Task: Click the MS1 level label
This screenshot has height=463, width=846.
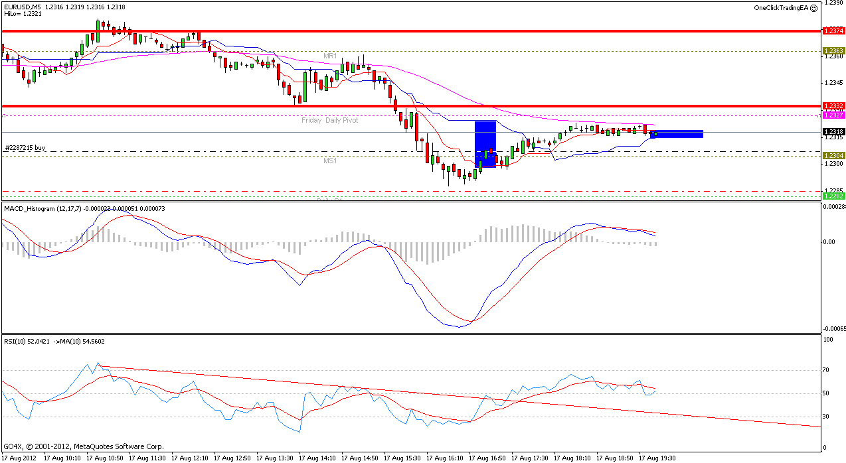Action: coord(331,161)
